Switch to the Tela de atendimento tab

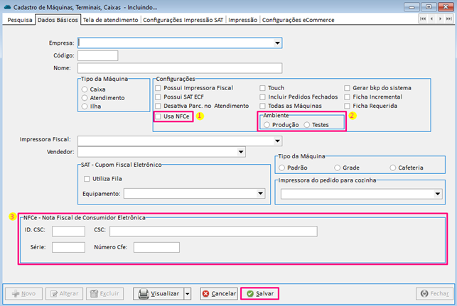pos(110,21)
